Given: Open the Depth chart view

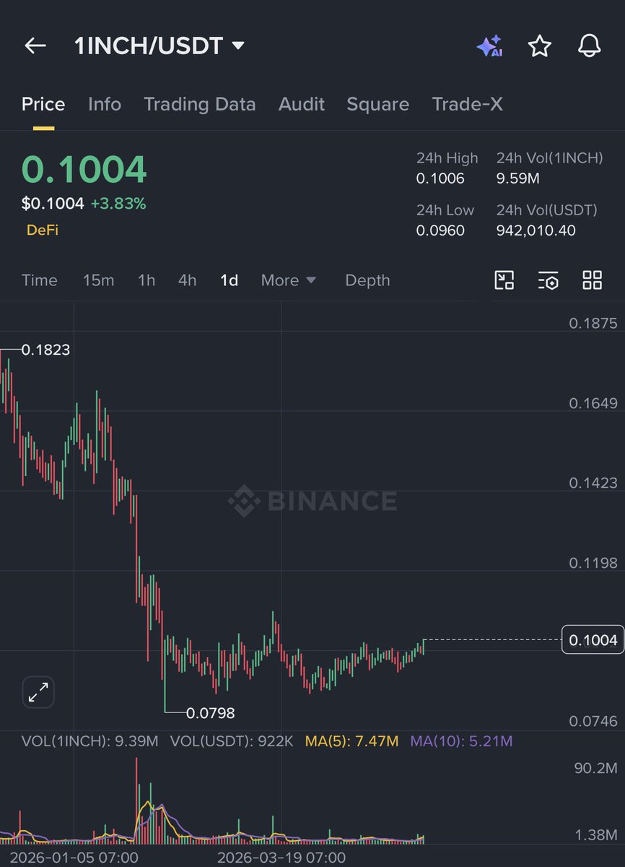Looking at the screenshot, I should (x=367, y=280).
